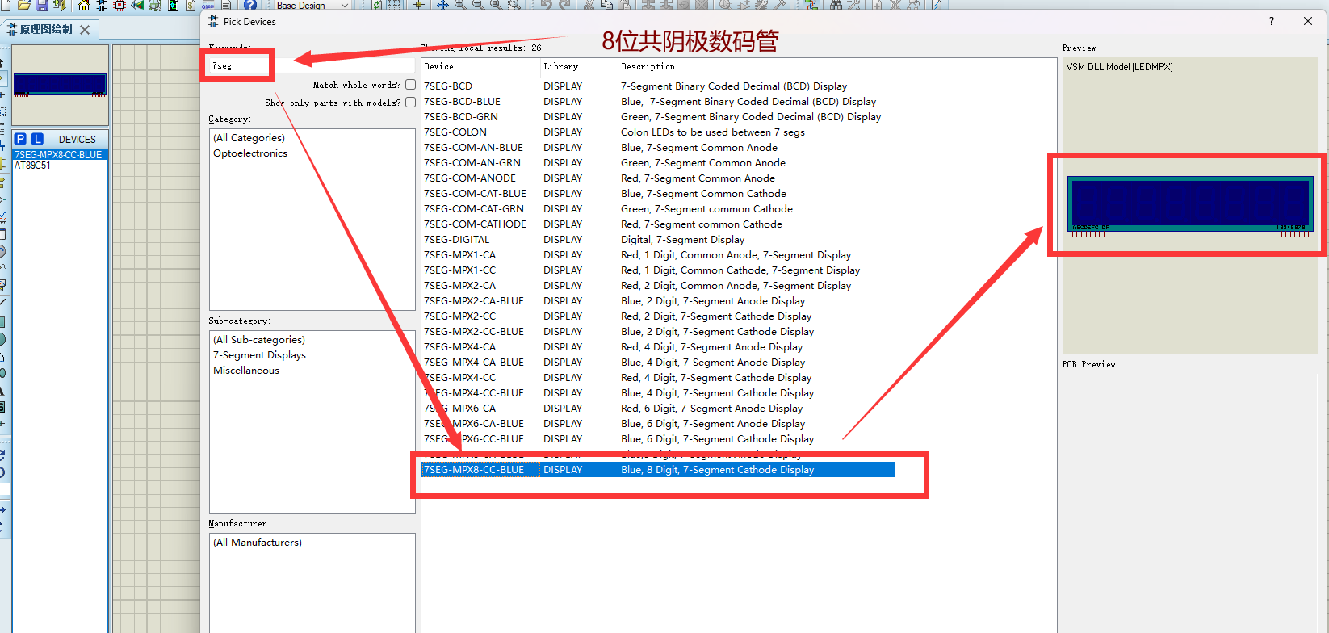This screenshot has height=633, width=1329.
Task: Toggle the Wire Autorouter icon
Action: tap(811, 5)
